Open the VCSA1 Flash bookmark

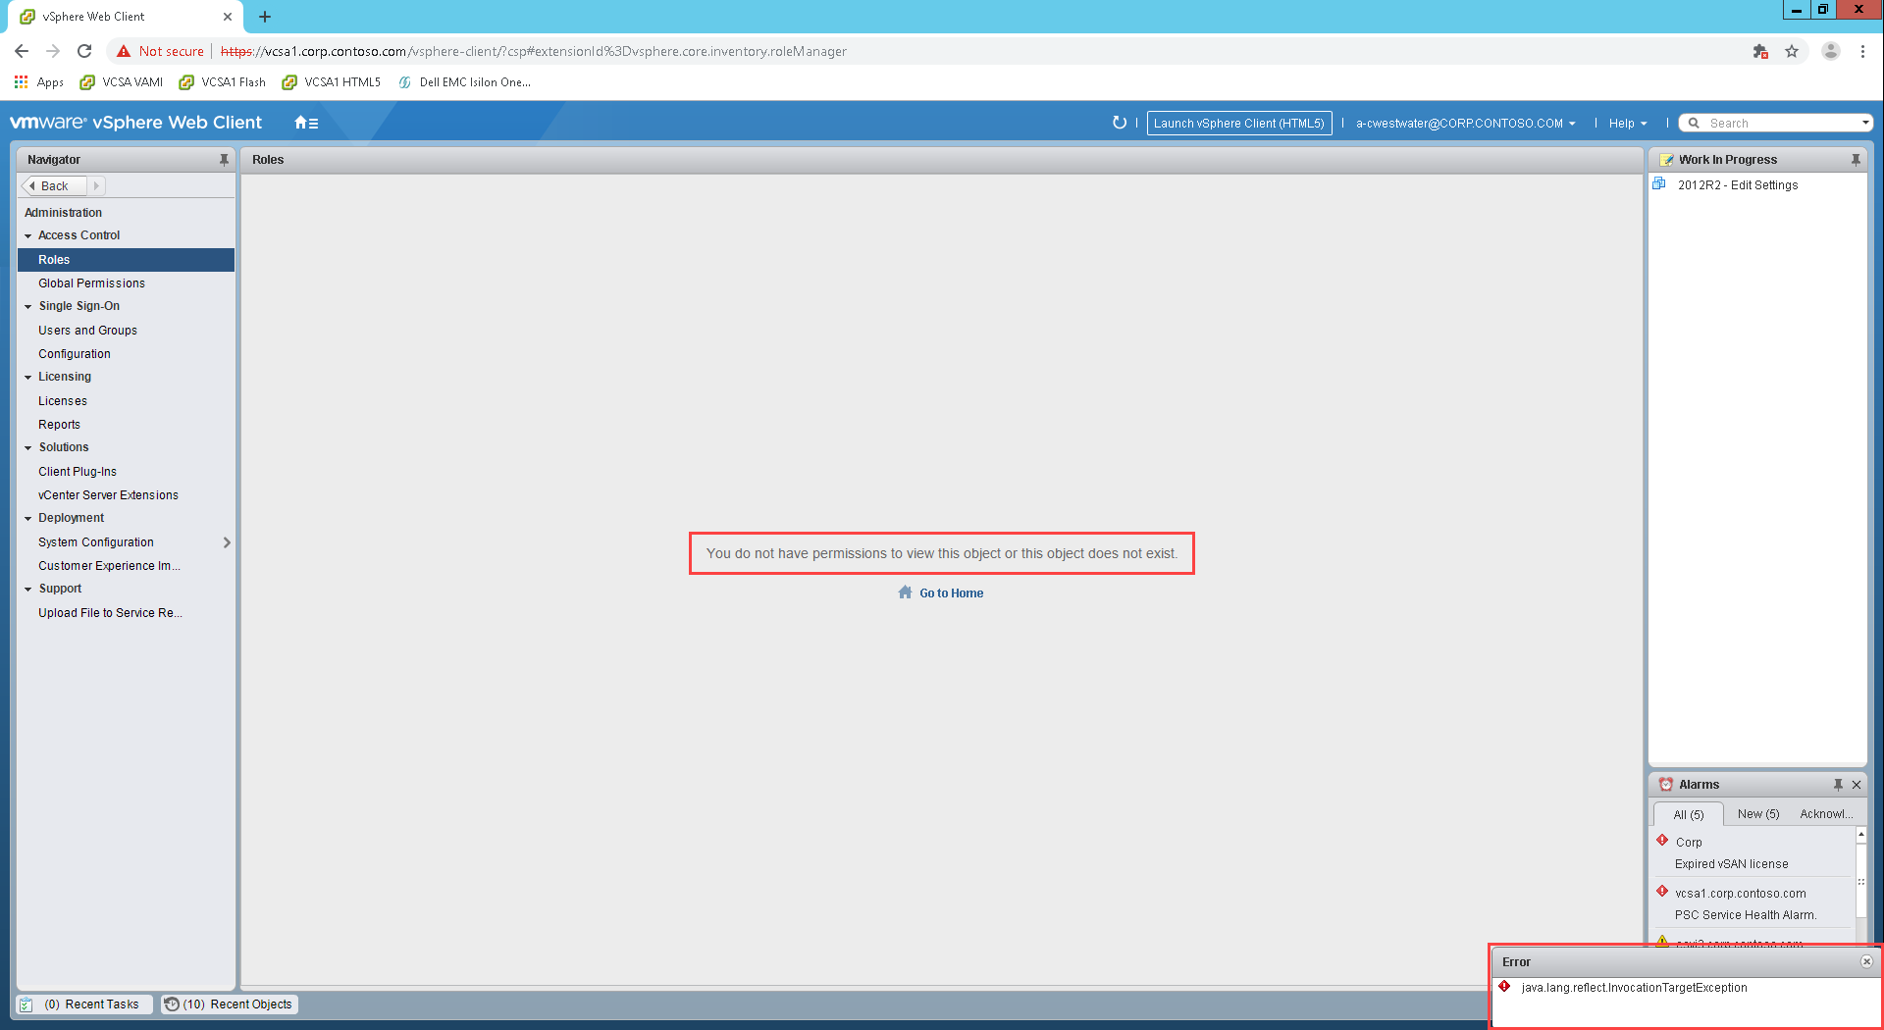223,82
